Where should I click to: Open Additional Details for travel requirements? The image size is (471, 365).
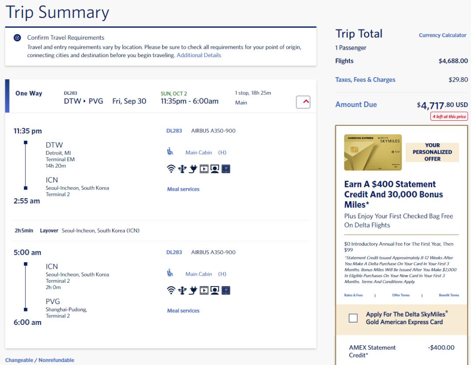click(198, 55)
